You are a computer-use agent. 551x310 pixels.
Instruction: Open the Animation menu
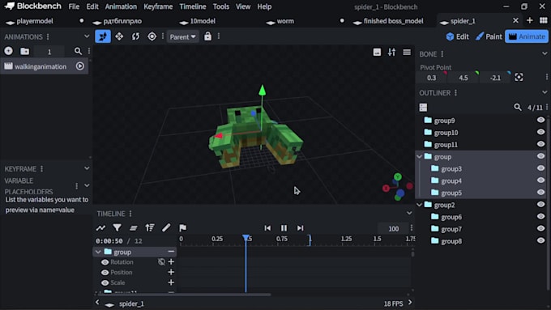[x=121, y=6]
